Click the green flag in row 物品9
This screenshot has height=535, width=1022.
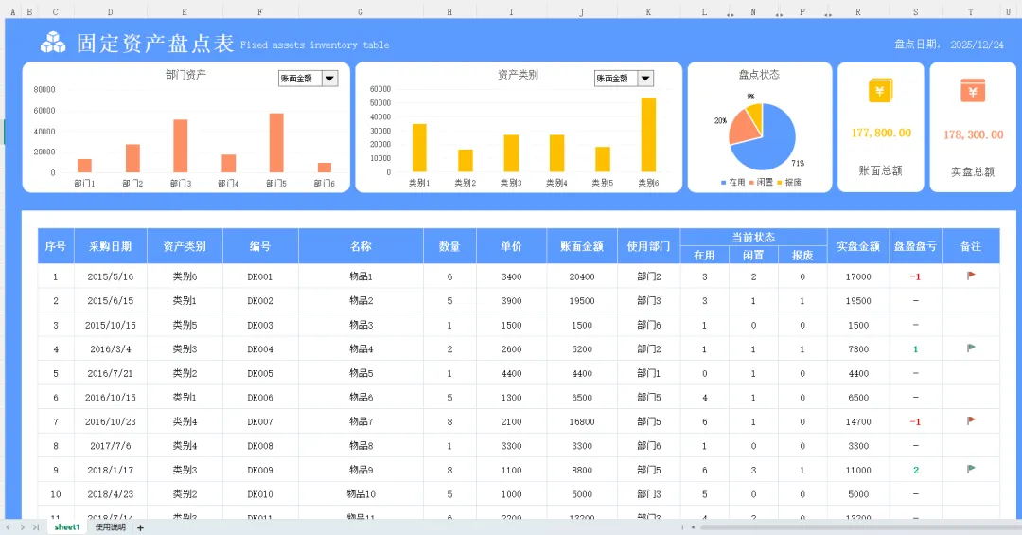pyautogui.click(x=971, y=469)
